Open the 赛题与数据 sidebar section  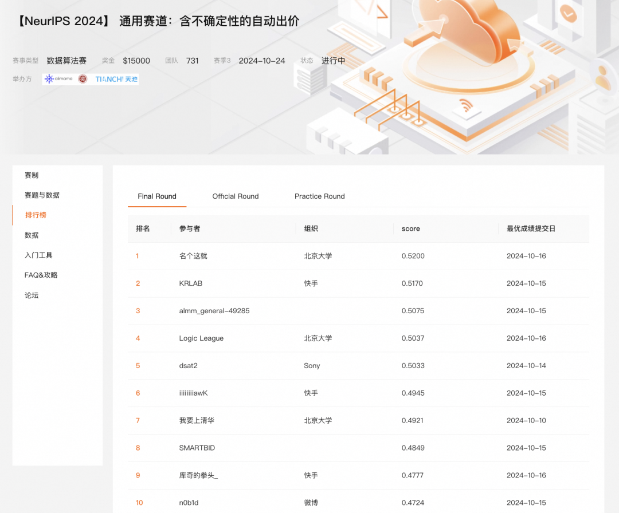coord(42,195)
